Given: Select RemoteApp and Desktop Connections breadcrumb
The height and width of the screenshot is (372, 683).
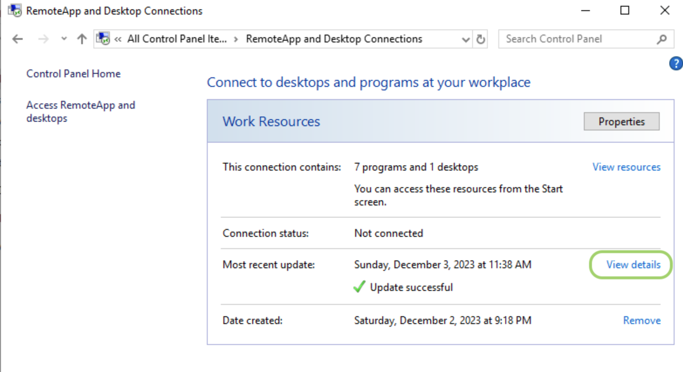Looking at the screenshot, I should 334,39.
